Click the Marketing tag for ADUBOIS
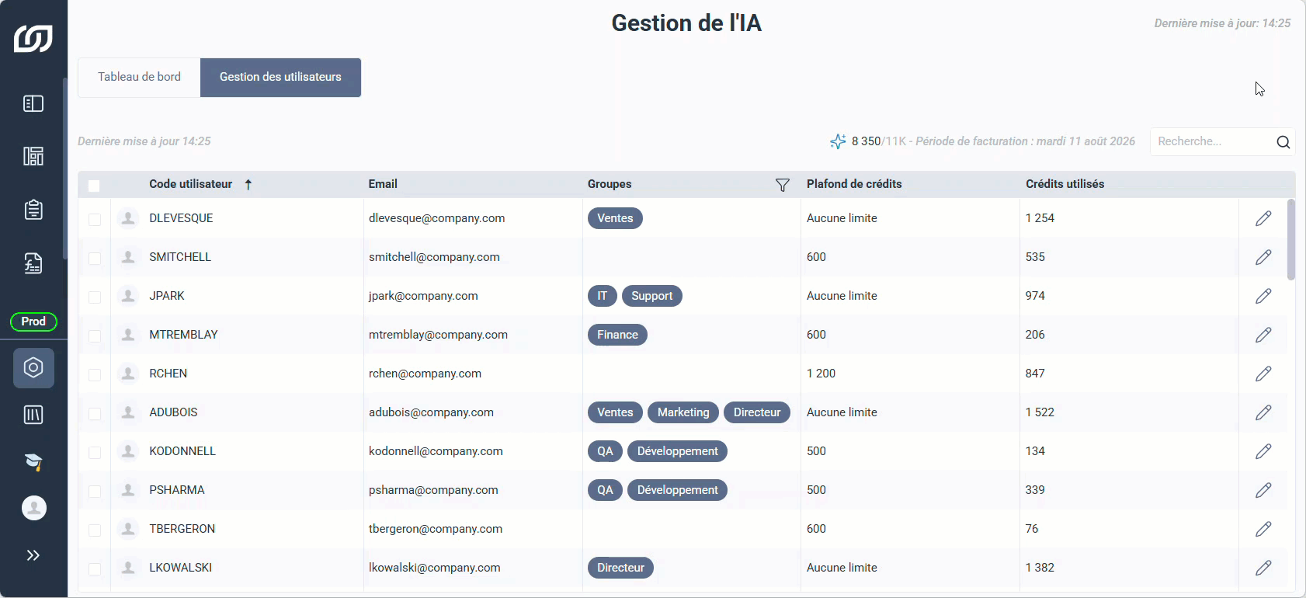The image size is (1306, 598). coord(683,412)
